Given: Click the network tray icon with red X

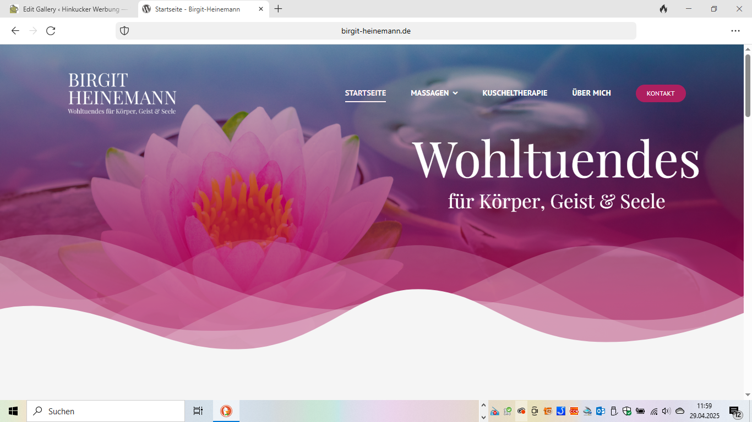Looking at the screenshot, I should (495, 411).
